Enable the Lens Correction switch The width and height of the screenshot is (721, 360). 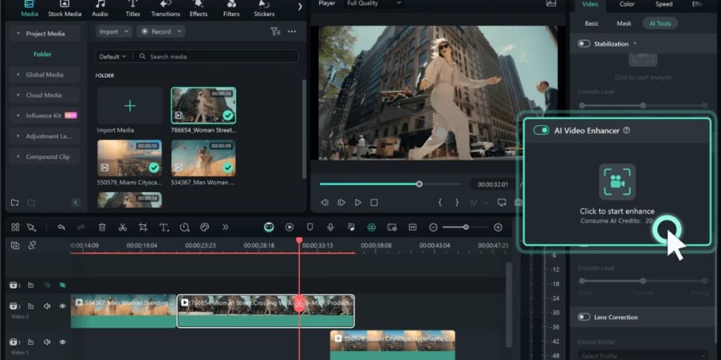tap(584, 317)
